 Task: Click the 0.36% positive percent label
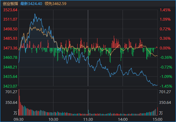point(165,38)
